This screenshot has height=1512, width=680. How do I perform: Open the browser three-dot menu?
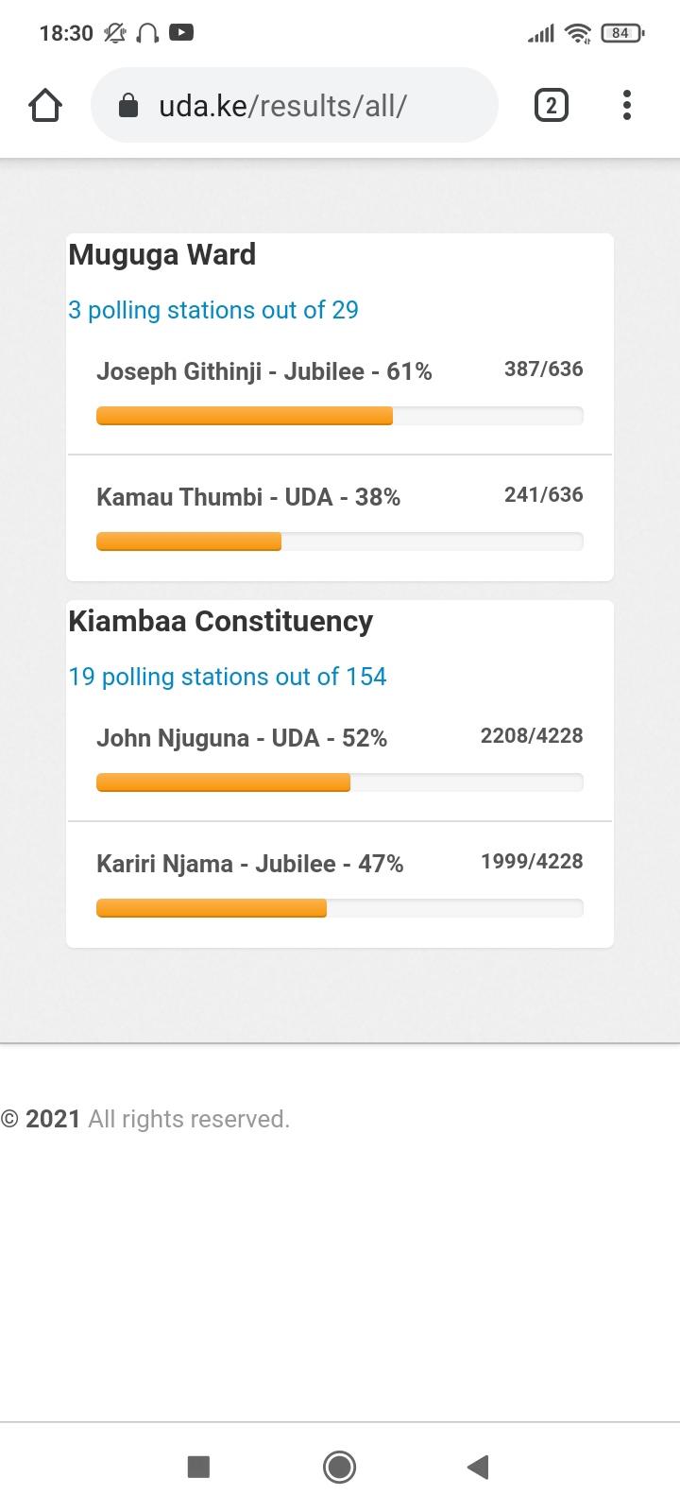(x=626, y=105)
